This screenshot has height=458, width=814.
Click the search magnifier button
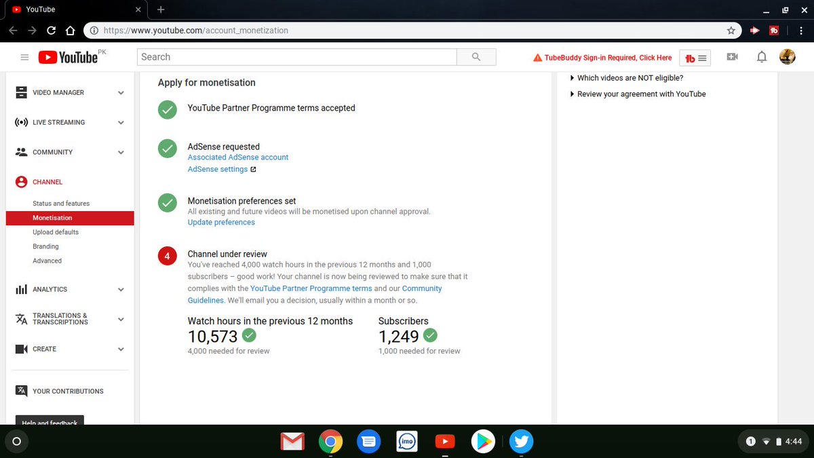coord(476,57)
